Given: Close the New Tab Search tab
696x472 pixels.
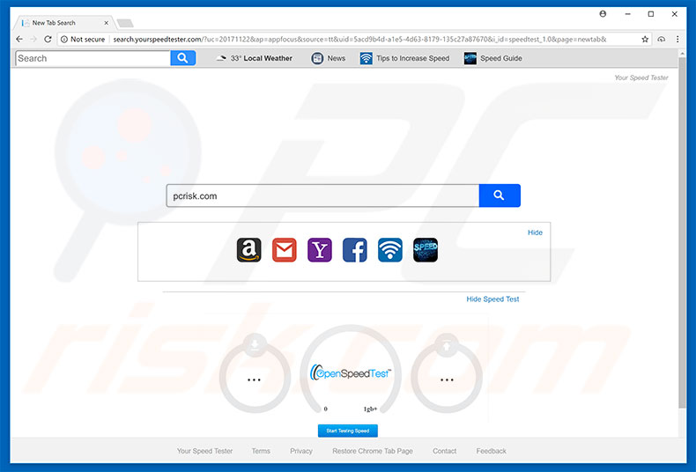Looking at the screenshot, I should [x=106, y=23].
